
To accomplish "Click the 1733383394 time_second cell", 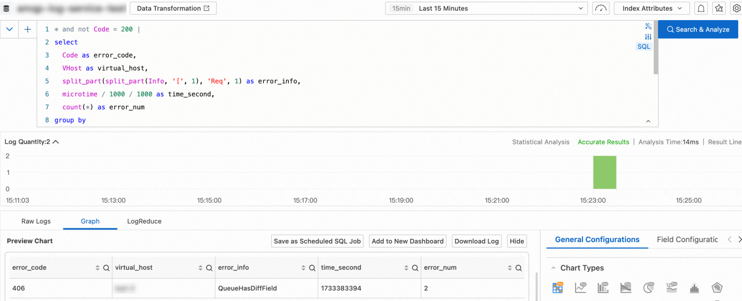I will pyautogui.click(x=369, y=288).
